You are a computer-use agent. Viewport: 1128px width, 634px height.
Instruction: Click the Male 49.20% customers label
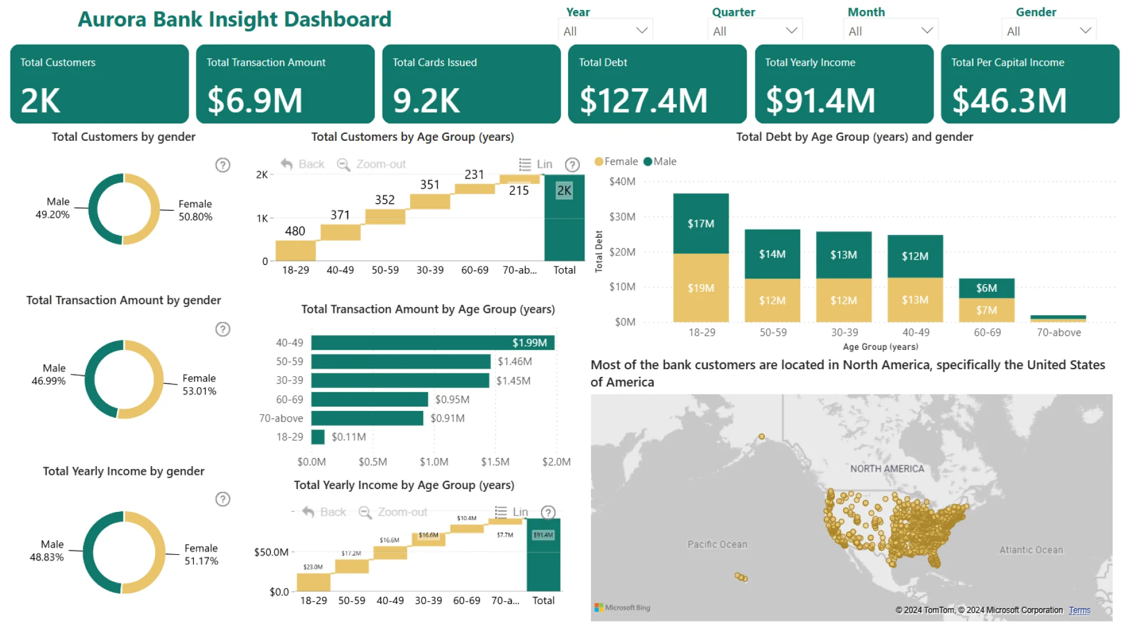(x=53, y=208)
